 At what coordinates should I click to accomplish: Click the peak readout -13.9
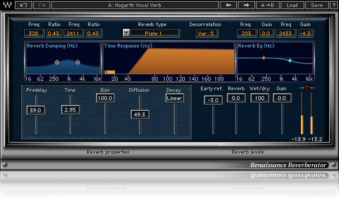point(299,139)
